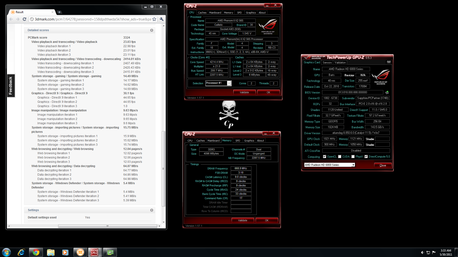Image resolution: width=458 pixels, height=257 pixels.
Task: Open the Processor #1 selection dropdown
Action: tap(229, 83)
